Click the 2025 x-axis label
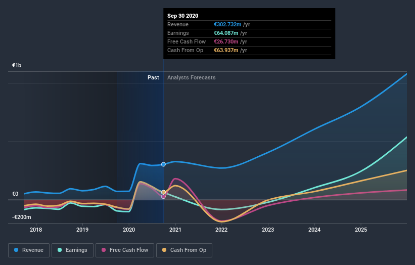The height and width of the screenshot is (265, 415). pos(361,230)
